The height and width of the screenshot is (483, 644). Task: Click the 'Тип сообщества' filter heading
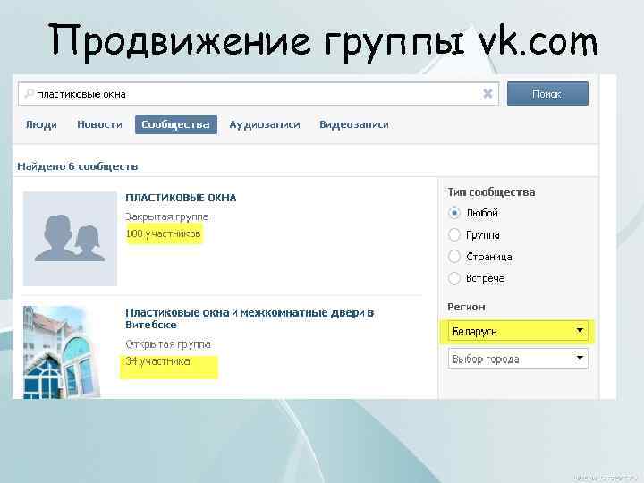tap(491, 192)
